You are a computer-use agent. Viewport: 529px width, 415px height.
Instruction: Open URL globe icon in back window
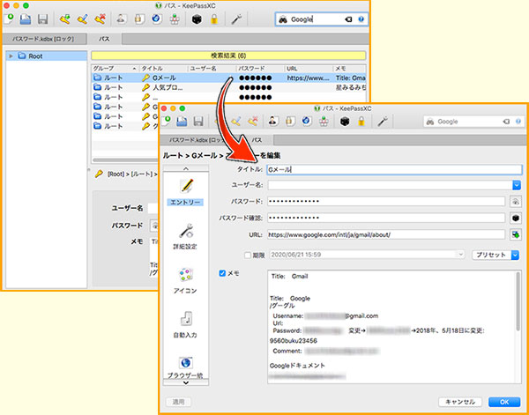click(156, 19)
